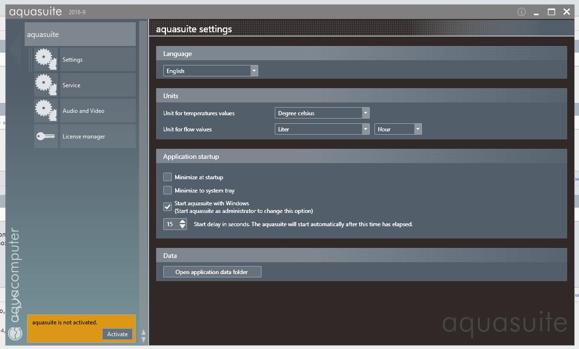
Task: Click the 'aquasuite settings' page title
Action: (194, 29)
